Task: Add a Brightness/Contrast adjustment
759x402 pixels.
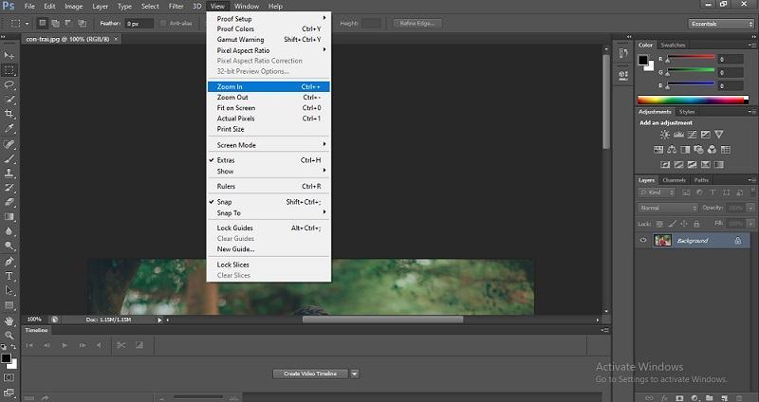Action: [665, 135]
